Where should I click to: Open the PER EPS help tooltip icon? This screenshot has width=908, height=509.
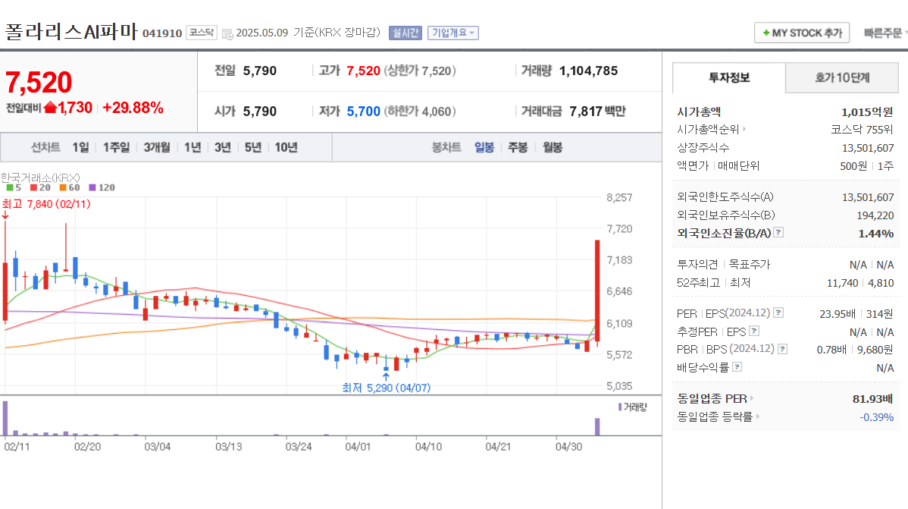(x=778, y=313)
